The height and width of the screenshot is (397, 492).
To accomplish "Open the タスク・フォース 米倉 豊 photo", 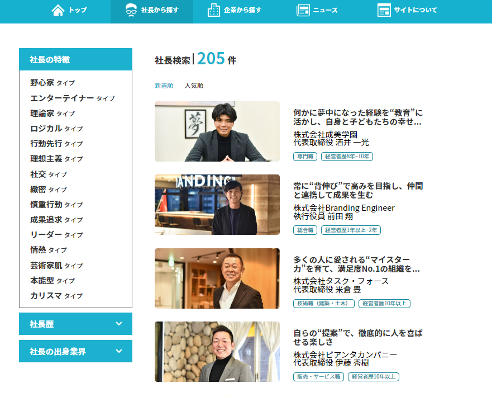I will coord(217,278).
